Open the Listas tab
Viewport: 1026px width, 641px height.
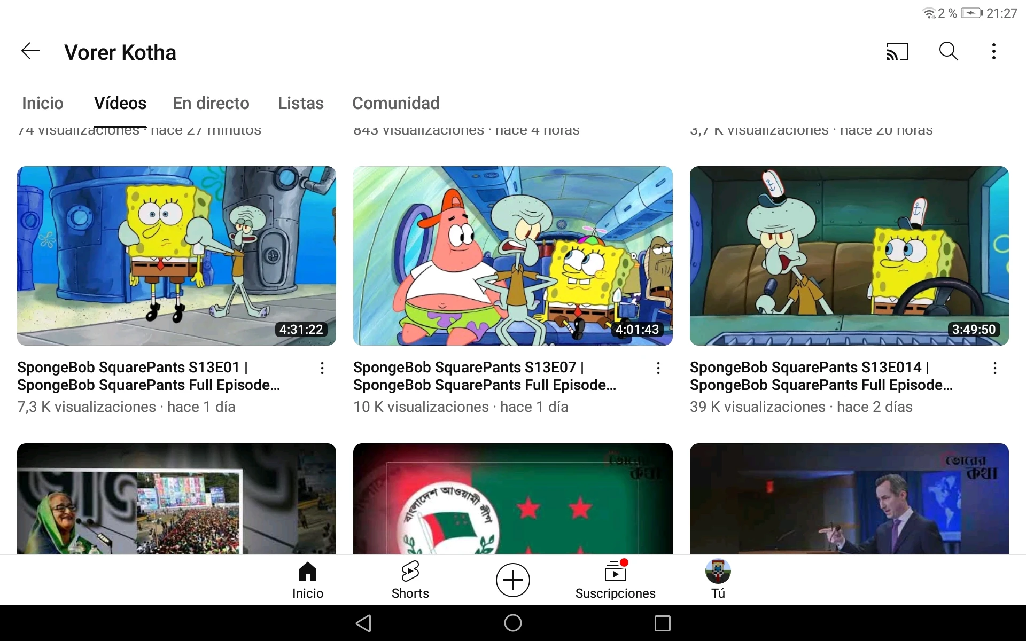(300, 103)
